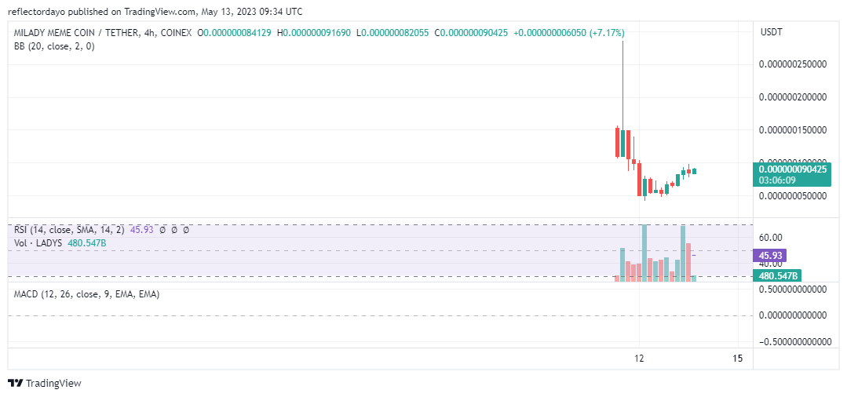The width and height of the screenshot is (847, 397).
Task: Click the RSI scale label 60.00
Action: pos(771,237)
